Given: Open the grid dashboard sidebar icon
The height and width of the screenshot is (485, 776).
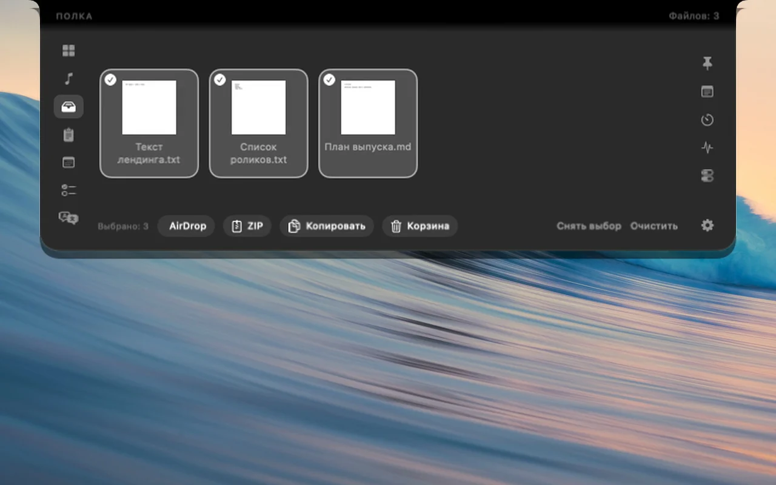Looking at the screenshot, I should point(69,51).
